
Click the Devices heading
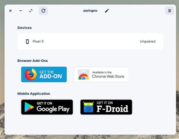click(25, 28)
